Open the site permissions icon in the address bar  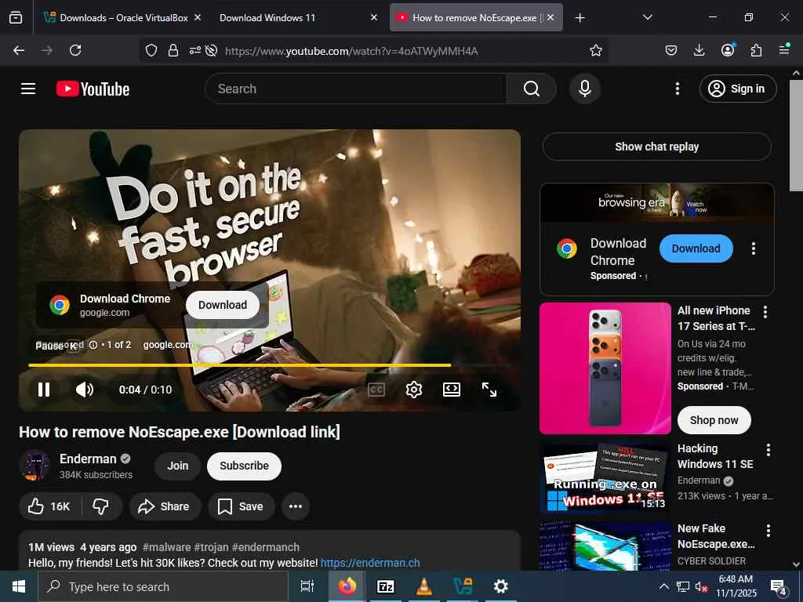tap(195, 50)
